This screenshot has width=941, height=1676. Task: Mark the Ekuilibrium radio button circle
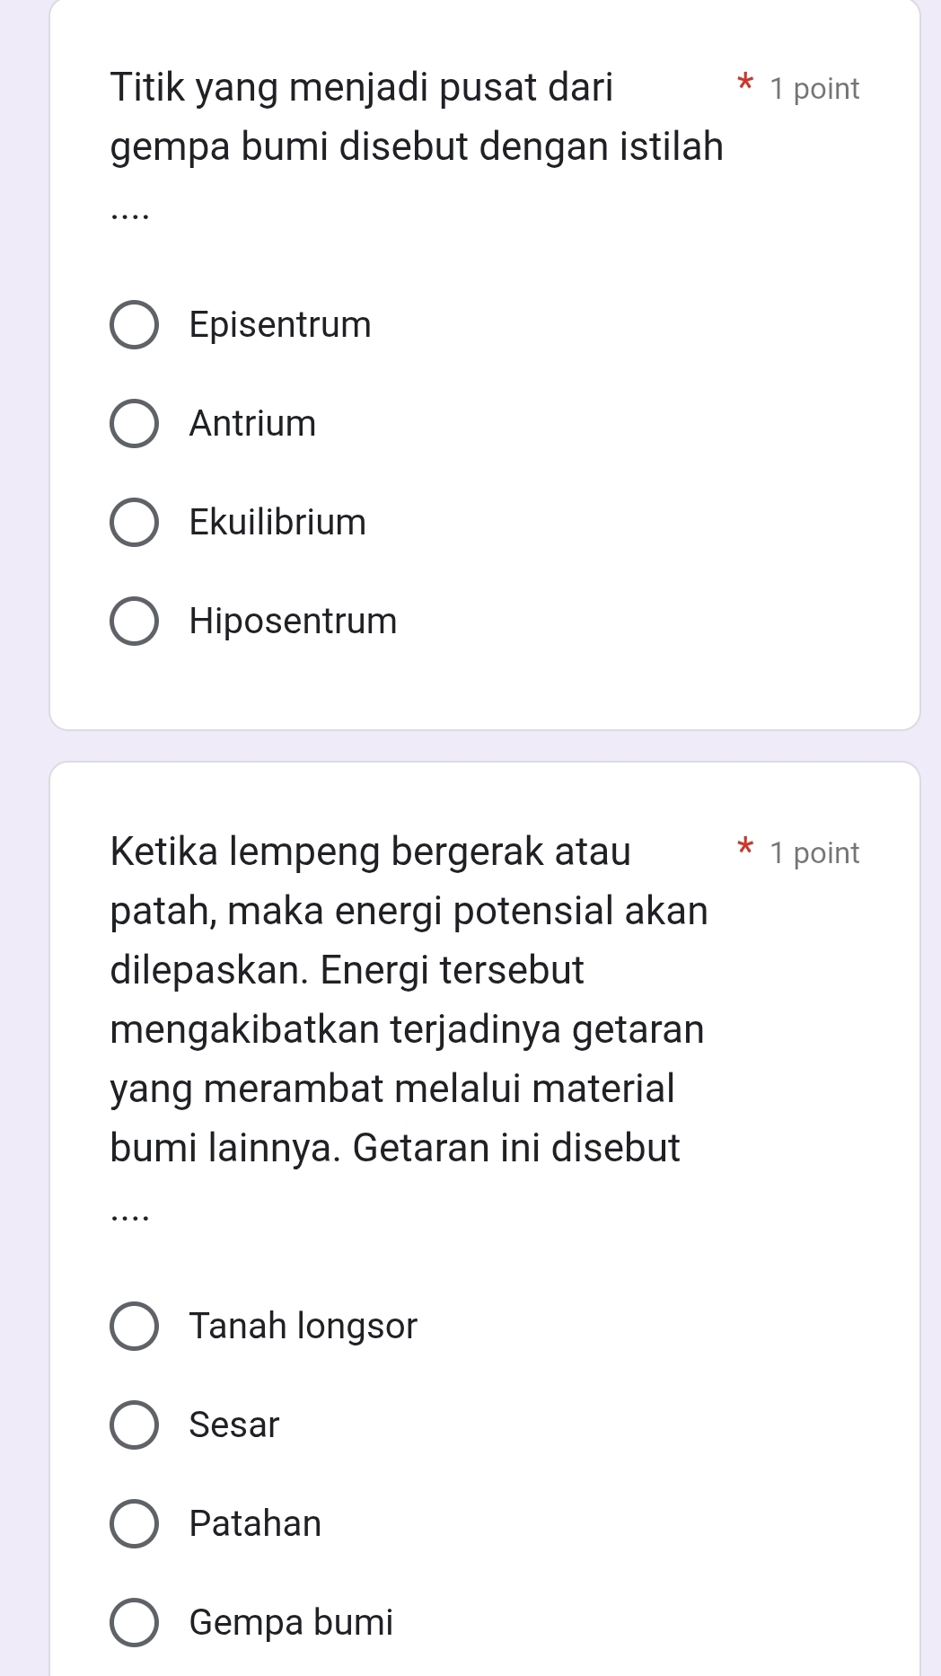pos(134,523)
